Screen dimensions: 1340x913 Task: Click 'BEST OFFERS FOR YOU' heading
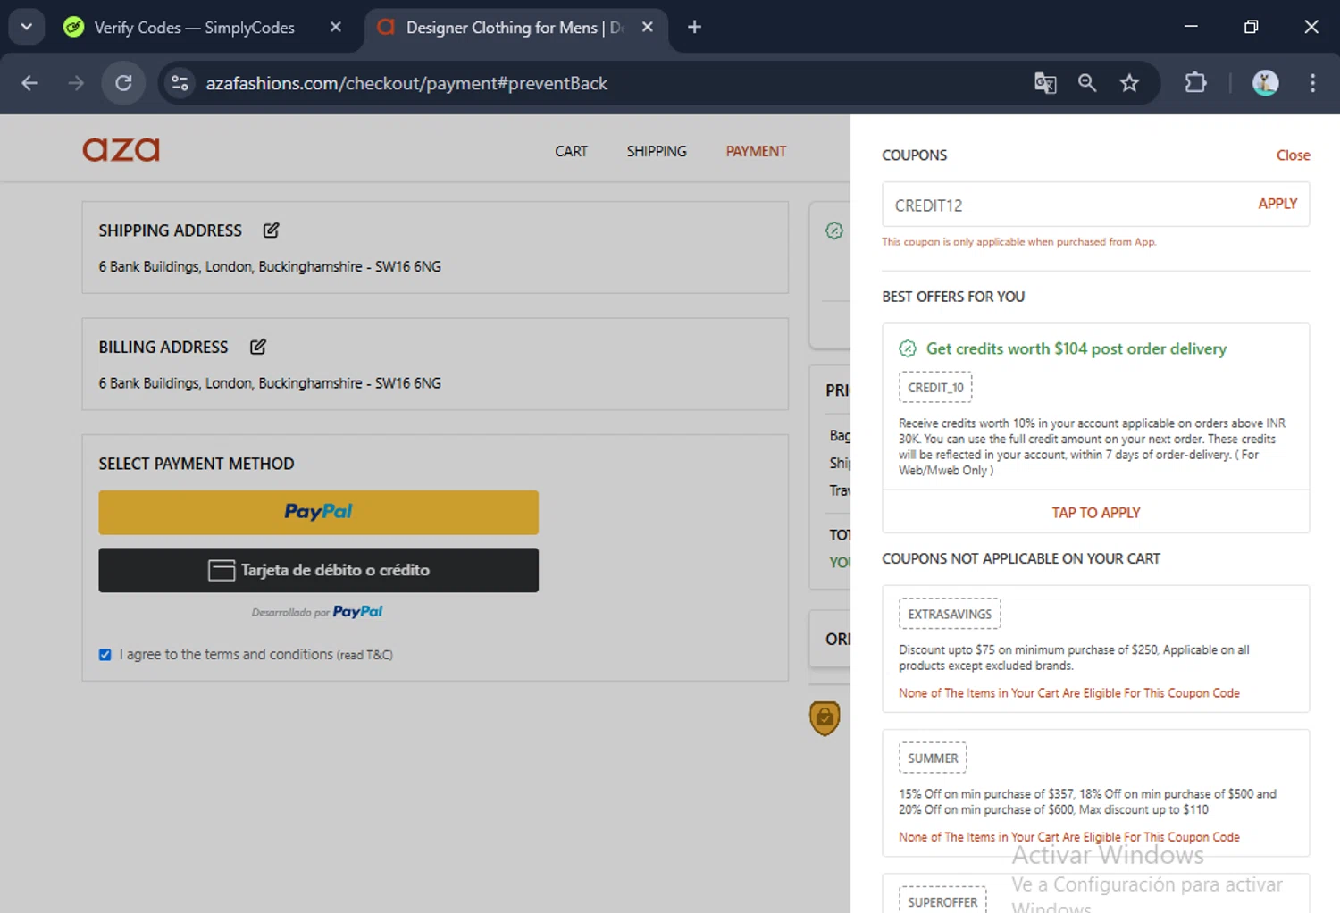[x=953, y=297]
